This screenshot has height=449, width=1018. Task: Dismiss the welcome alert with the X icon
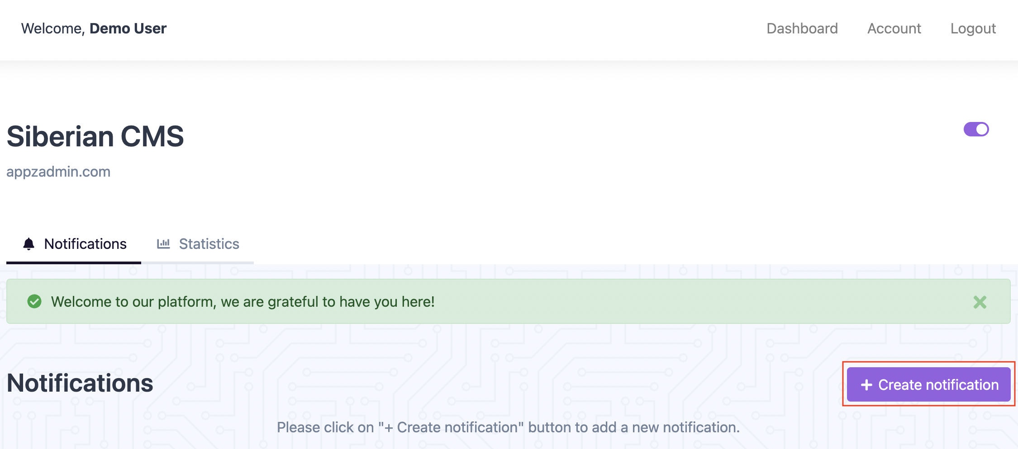tap(980, 302)
